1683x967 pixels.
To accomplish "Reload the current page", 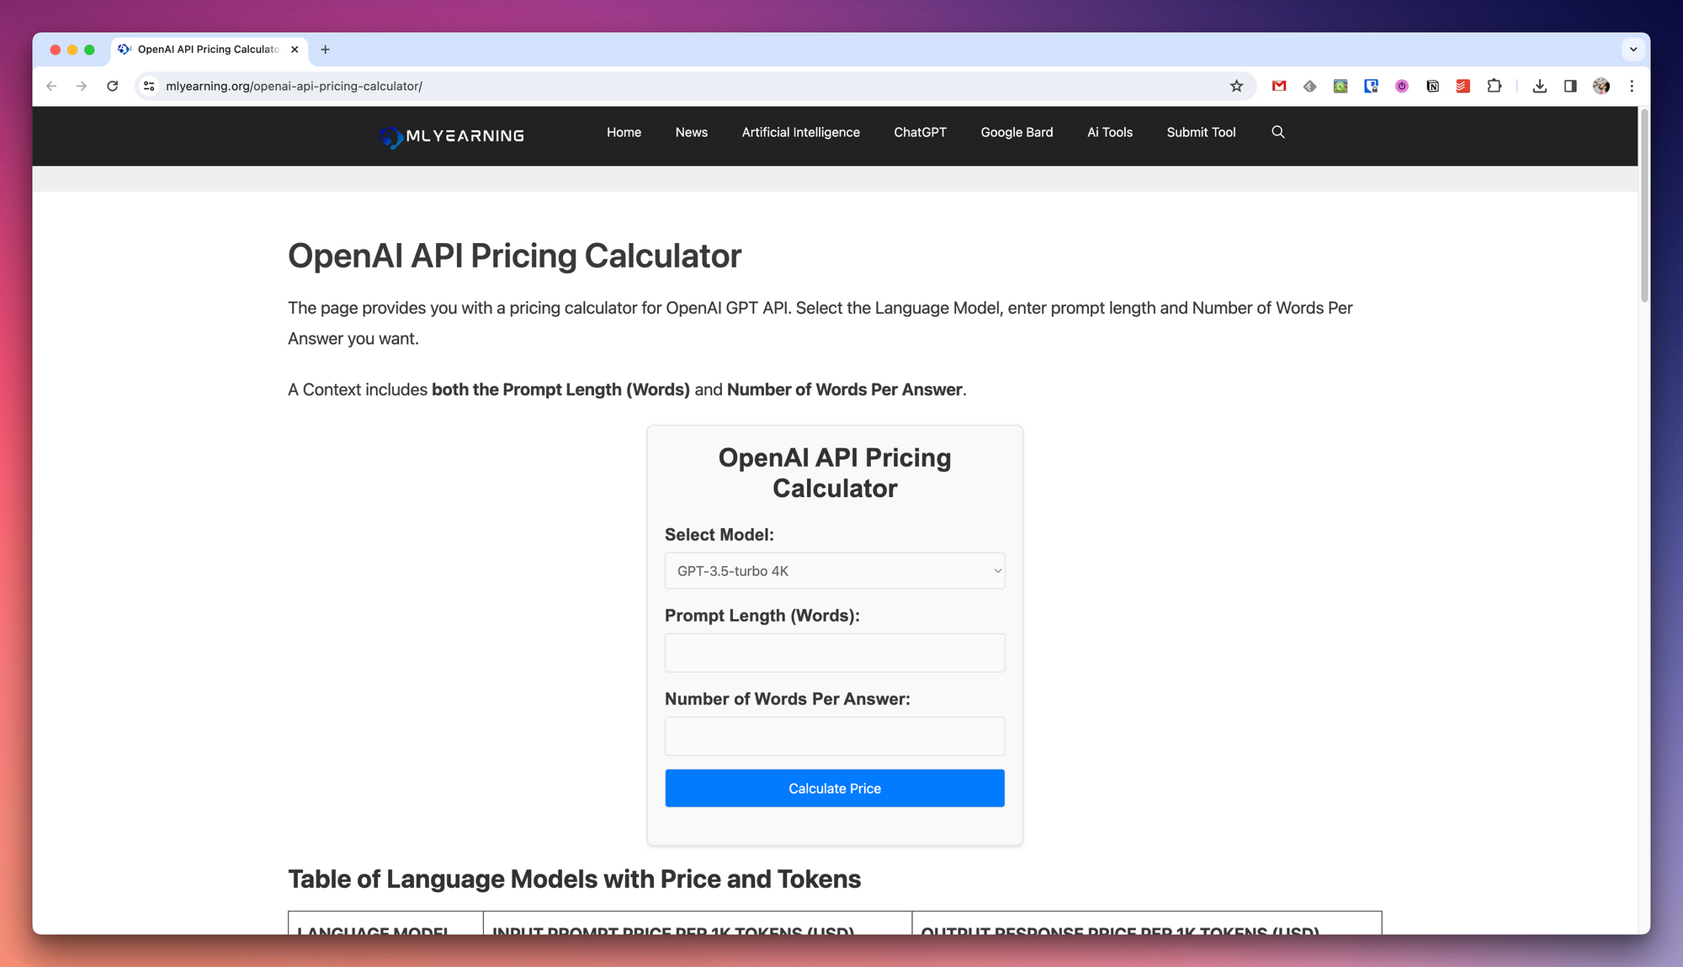I will (x=112, y=86).
